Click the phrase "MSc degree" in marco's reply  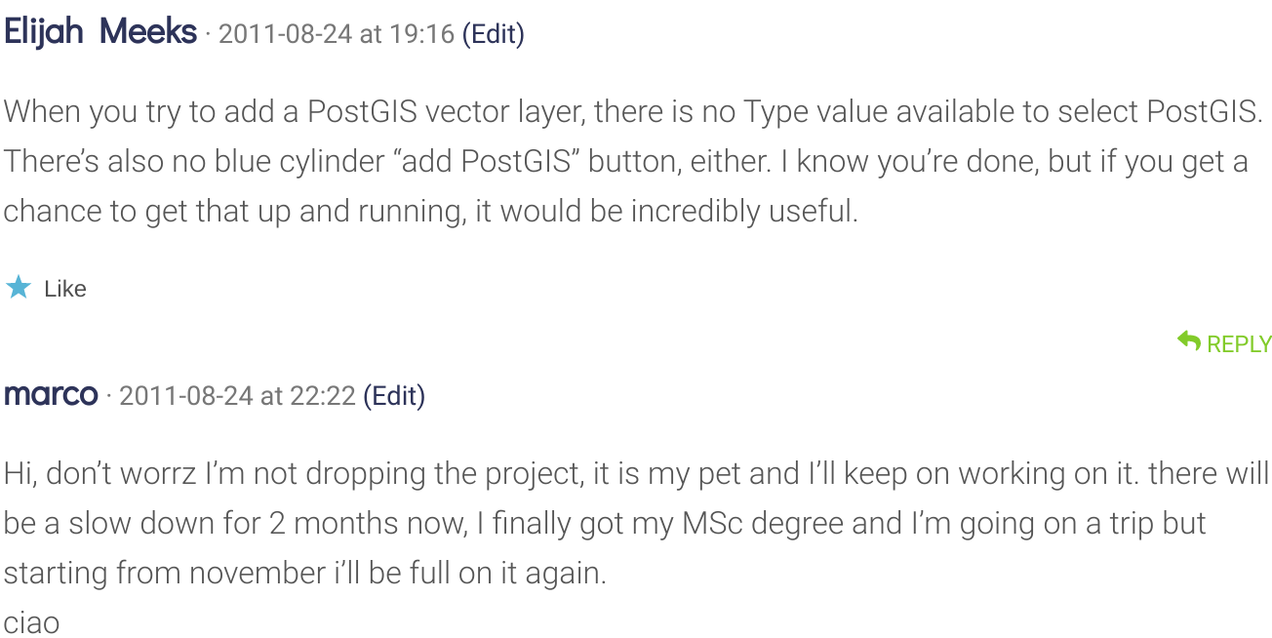pos(762,524)
